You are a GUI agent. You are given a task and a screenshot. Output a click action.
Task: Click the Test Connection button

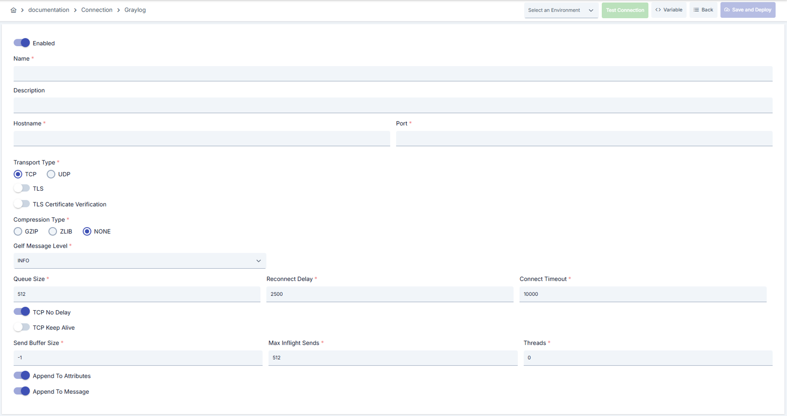tap(625, 10)
